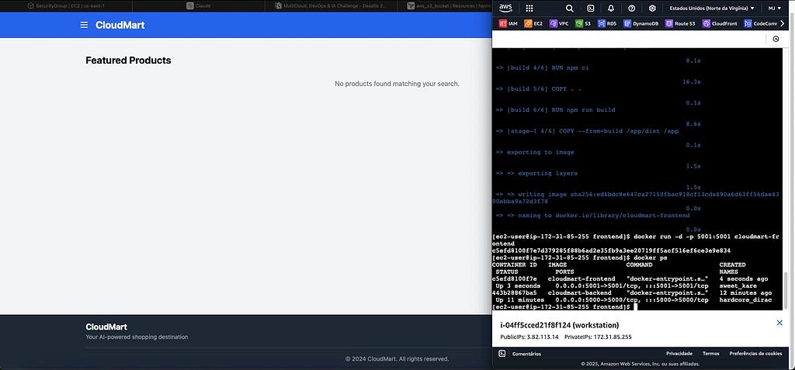
Task: Open the Privacidade link
Action: click(679, 353)
